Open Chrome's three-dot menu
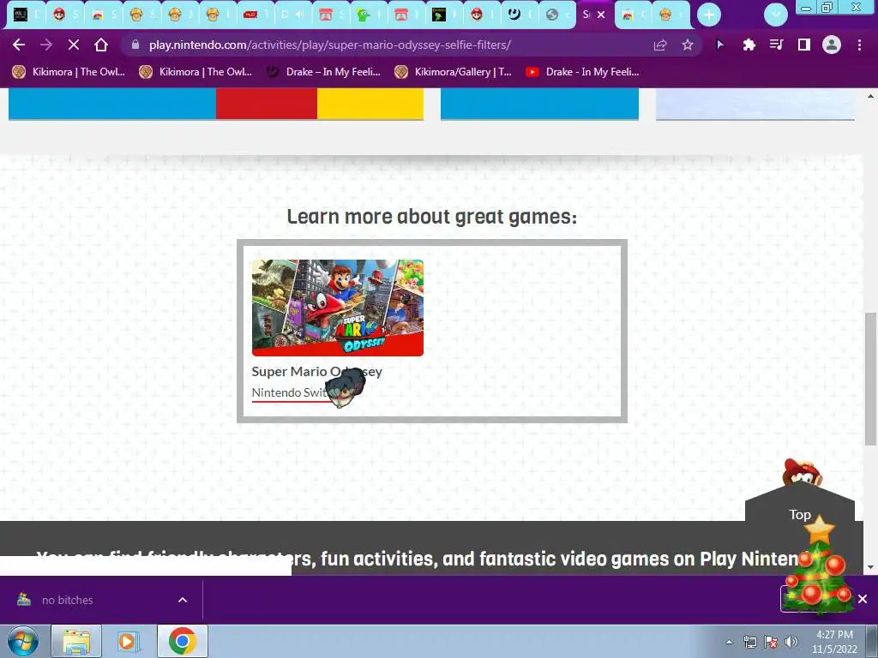Screen dimensions: 878x658 (x=859, y=45)
